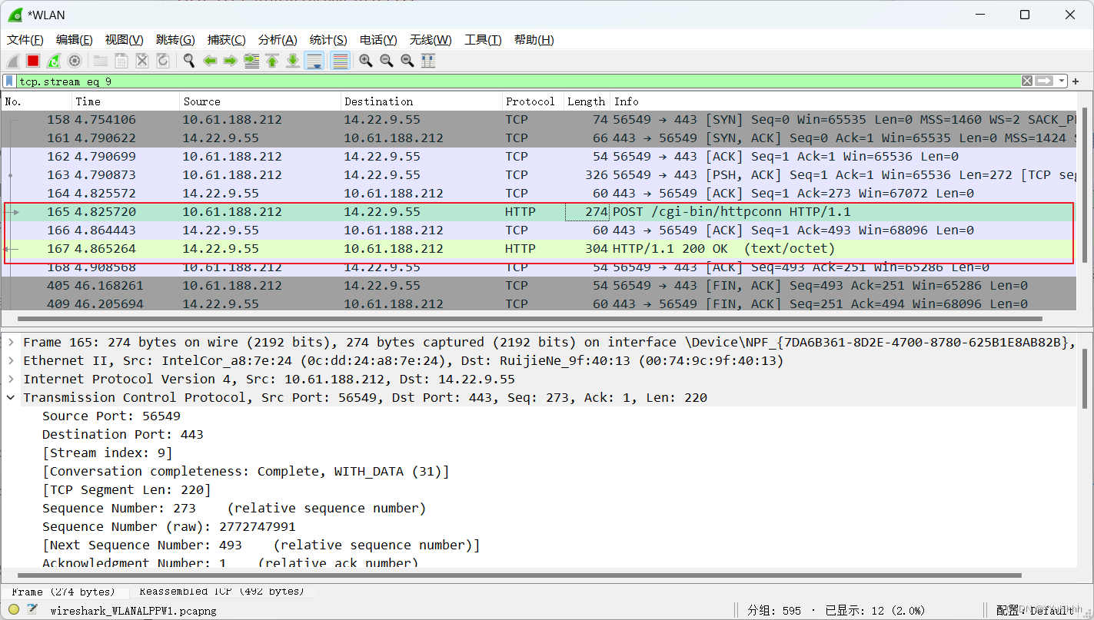The image size is (1094, 620).
Task: Apply the display filter arrow button
Action: pos(1045,81)
